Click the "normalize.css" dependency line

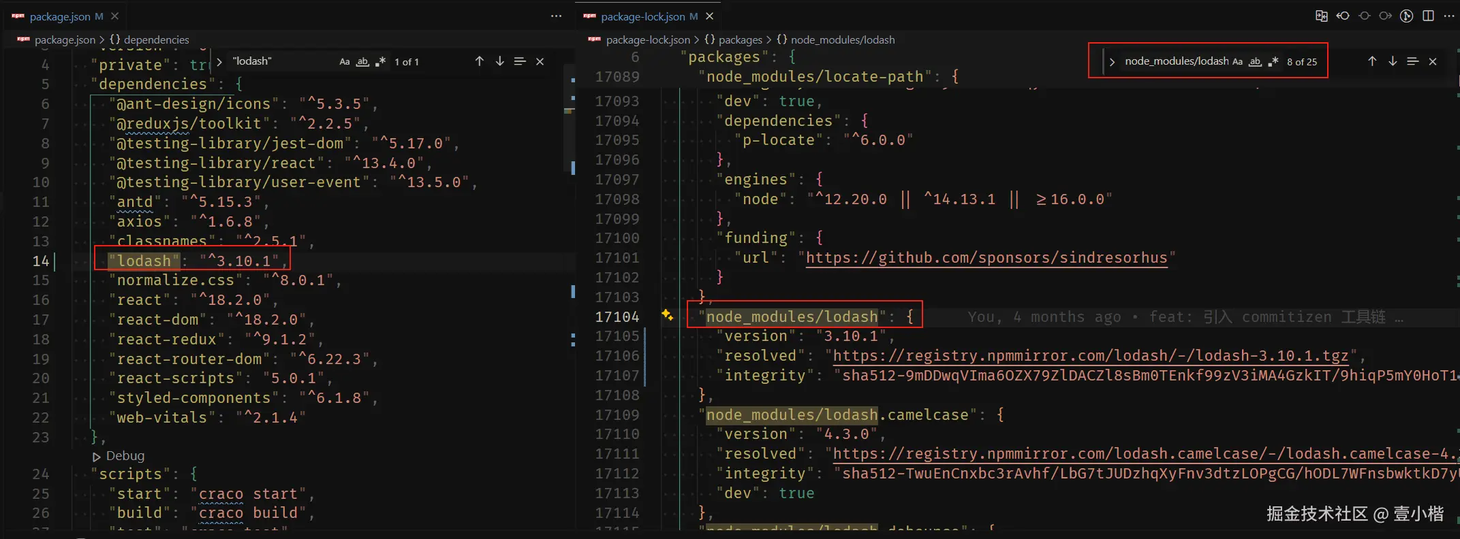[x=225, y=280]
